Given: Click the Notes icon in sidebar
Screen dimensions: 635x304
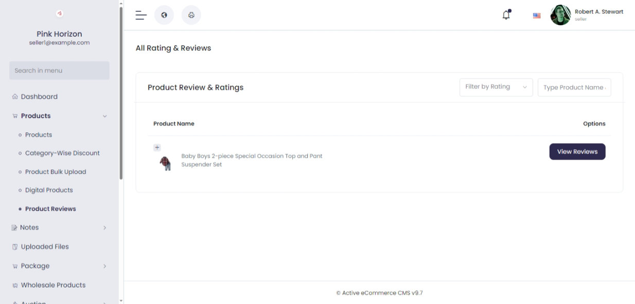Looking at the screenshot, I should pos(14,228).
